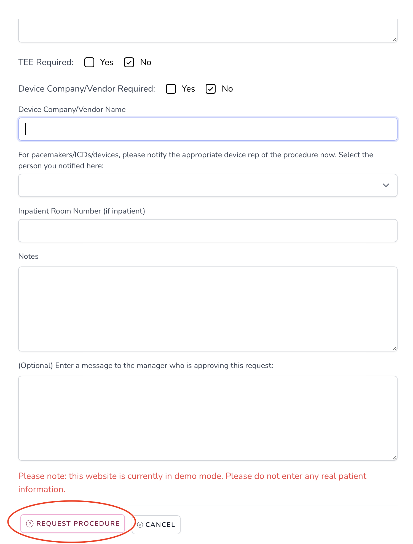Screen dimensions: 413x544
Task: Grab the Notes box resize handle
Action: pos(395,348)
